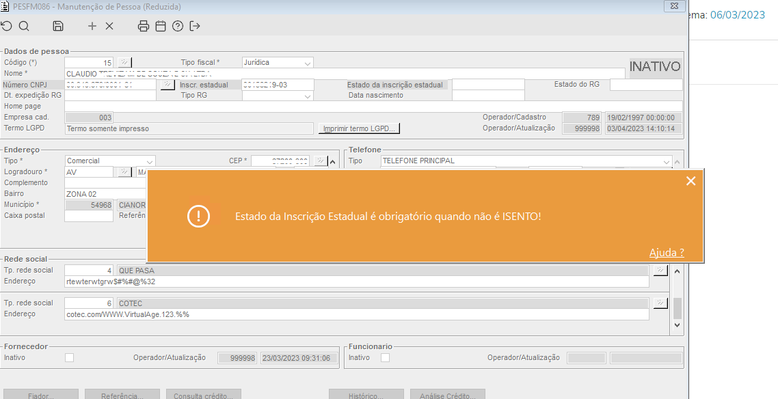The image size is (778, 399).
Task: Click the Complemento label
Action: 26,183
